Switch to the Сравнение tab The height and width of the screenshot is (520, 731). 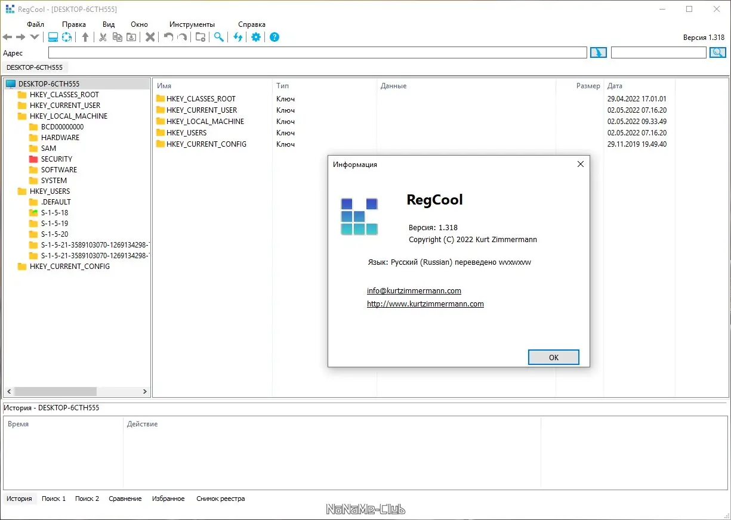click(x=125, y=499)
